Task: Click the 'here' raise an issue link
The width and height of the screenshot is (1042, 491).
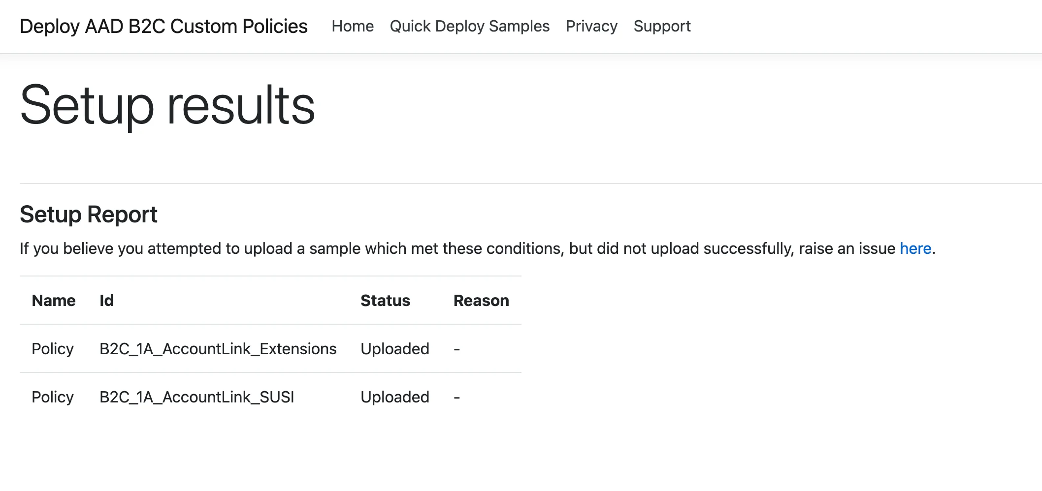Action: coord(915,248)
